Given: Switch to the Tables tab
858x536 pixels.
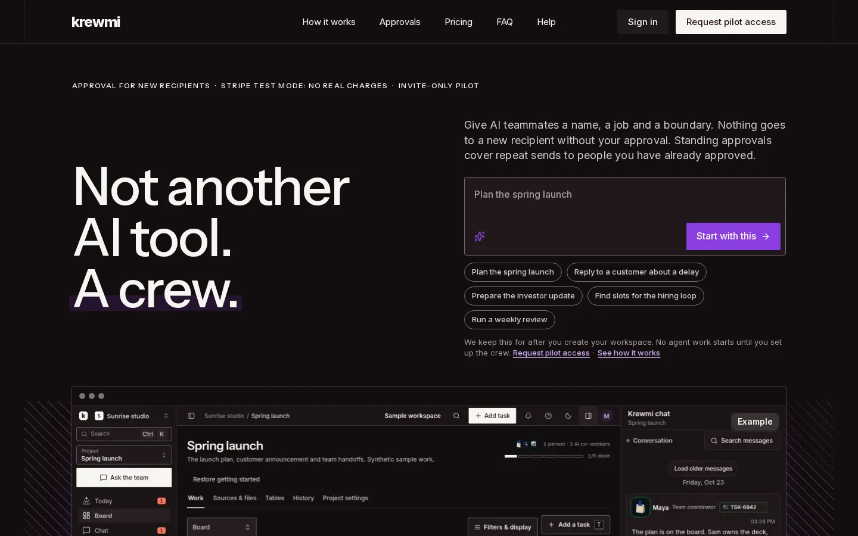Looking at the screenshot, I should (275, 498).
